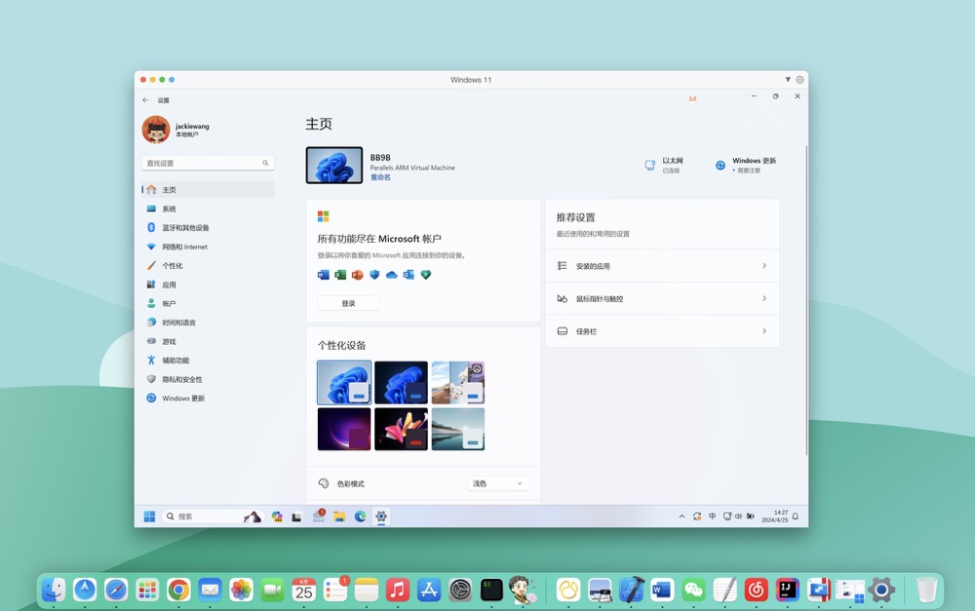Click the jackiewang profile avatar

pyautogui.click(x=155, y=130)
